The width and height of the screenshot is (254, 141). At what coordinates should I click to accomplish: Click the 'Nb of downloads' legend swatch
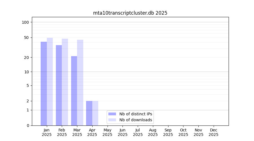pyautogui.click(x=112, y=120)
